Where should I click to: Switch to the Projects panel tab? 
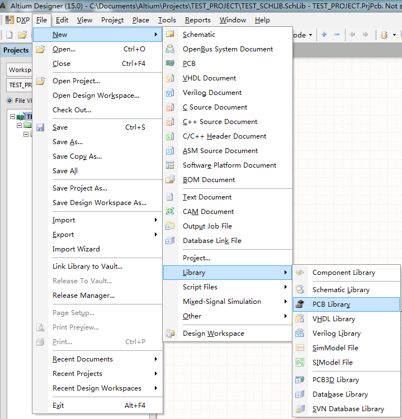(x=16, y=50)
